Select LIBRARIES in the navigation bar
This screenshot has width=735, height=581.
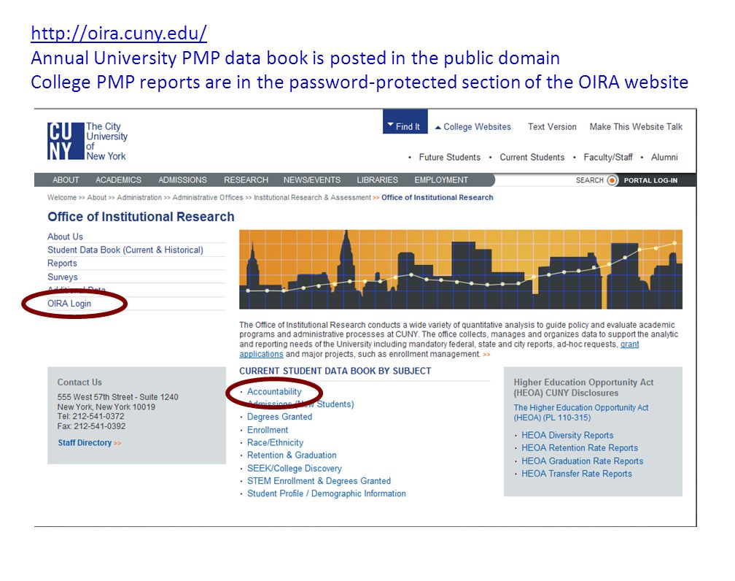[378, 180]
